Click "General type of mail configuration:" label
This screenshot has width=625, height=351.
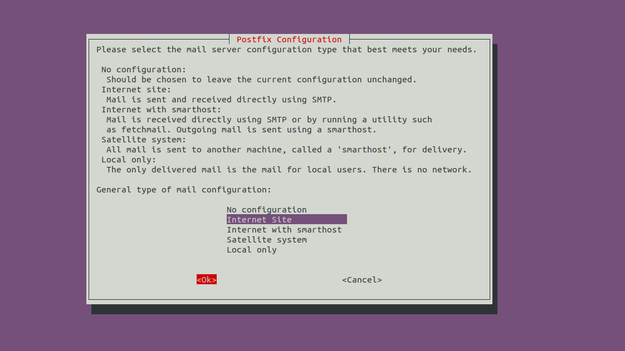pos(184,190)
